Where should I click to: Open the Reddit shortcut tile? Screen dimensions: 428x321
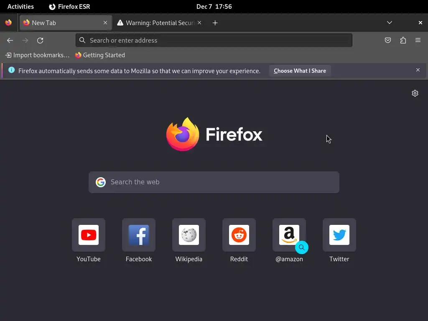tap(239, 235)
